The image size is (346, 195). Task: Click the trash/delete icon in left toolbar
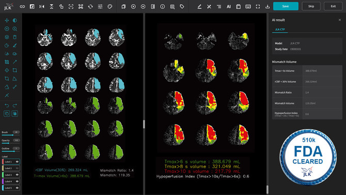[x=15, y=37]
